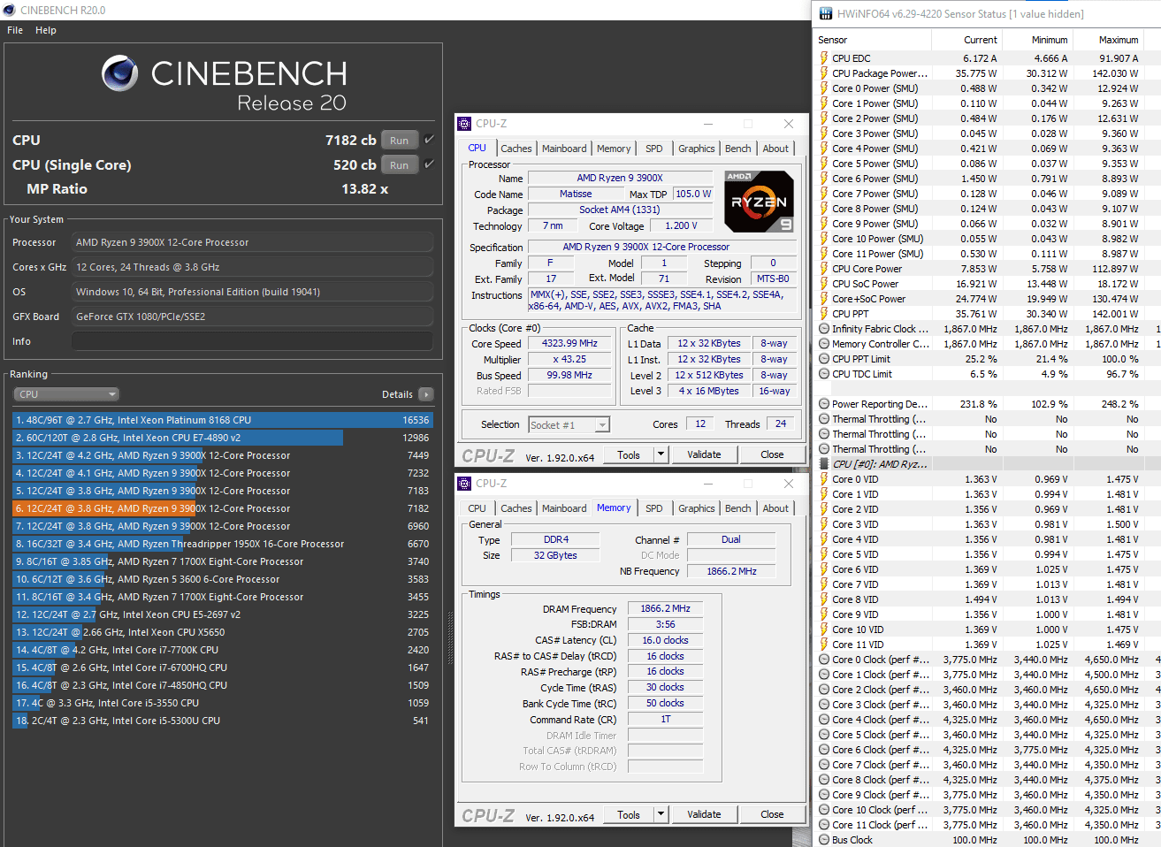This screenshot has height=847, width=1161.
Task: Expand the ranking Details arrow button
Action: tap(426, 394)
